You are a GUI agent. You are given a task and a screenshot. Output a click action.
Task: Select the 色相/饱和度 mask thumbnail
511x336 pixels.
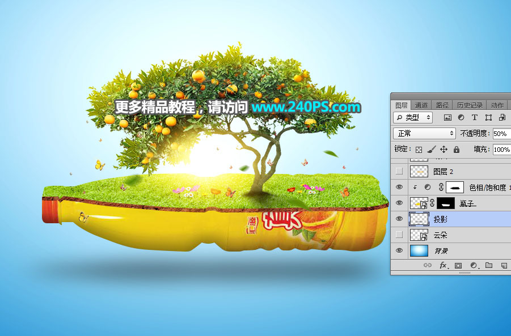tap(455, 187)
